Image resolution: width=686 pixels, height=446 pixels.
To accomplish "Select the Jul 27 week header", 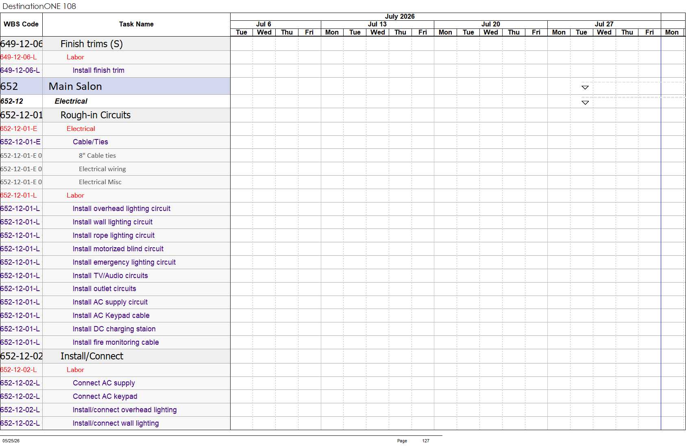I will pos(604,24).
